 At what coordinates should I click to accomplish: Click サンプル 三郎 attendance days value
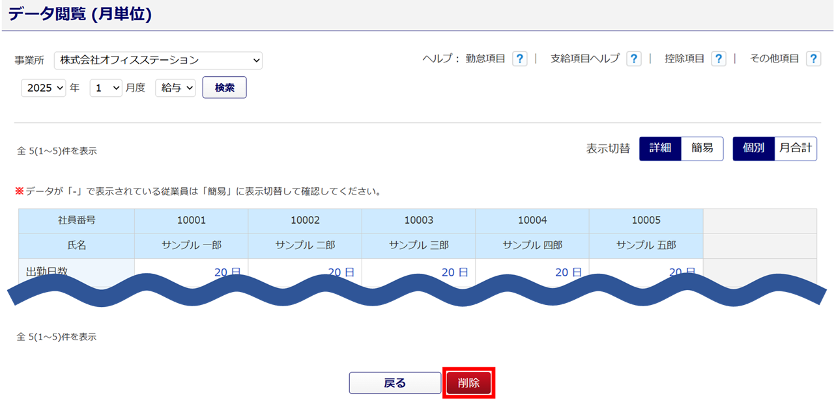click(x=455, y=272)
